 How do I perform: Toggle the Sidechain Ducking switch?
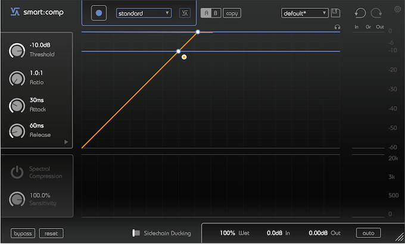136,233
